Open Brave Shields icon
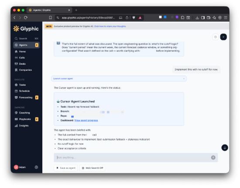Screen dimensions: 240x188 (134, 18)
